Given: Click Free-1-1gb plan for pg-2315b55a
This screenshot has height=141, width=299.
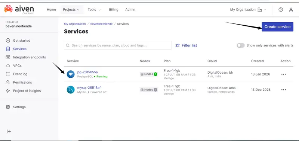Looking at the screenshot, I should 172,71.
